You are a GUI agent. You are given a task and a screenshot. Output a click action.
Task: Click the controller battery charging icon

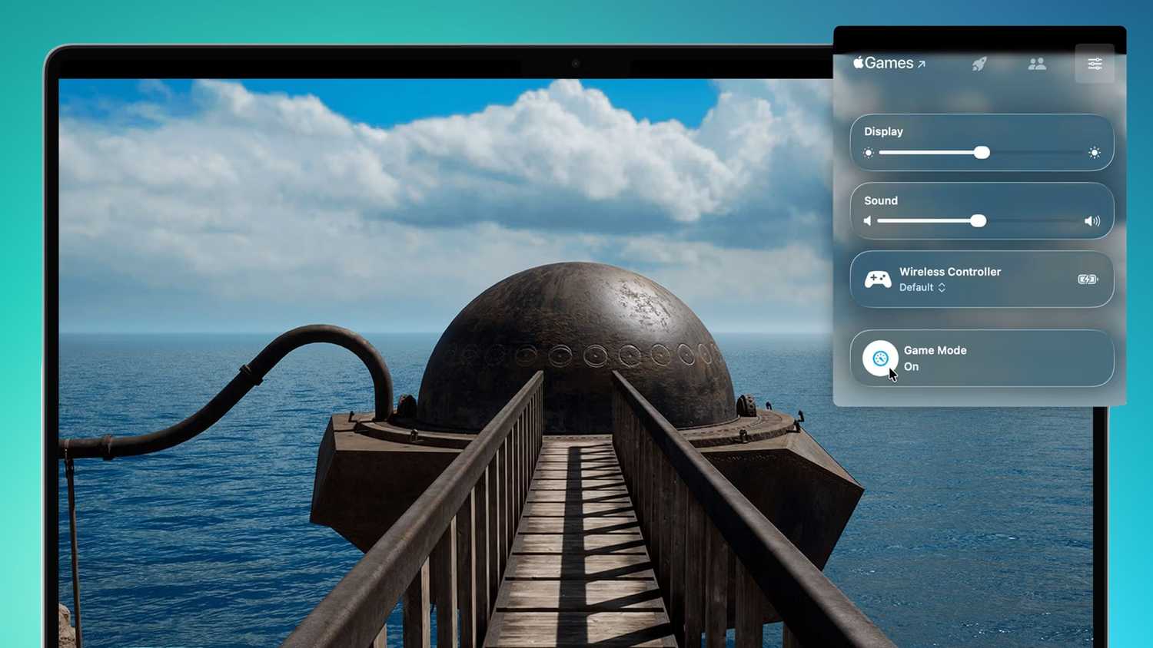click(1088, 279)
